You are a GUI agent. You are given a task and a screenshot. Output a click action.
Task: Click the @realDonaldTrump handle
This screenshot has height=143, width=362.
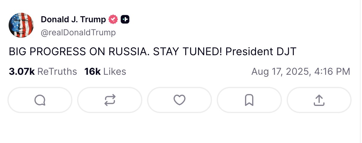pyautogui.click(x=78, y=32)
